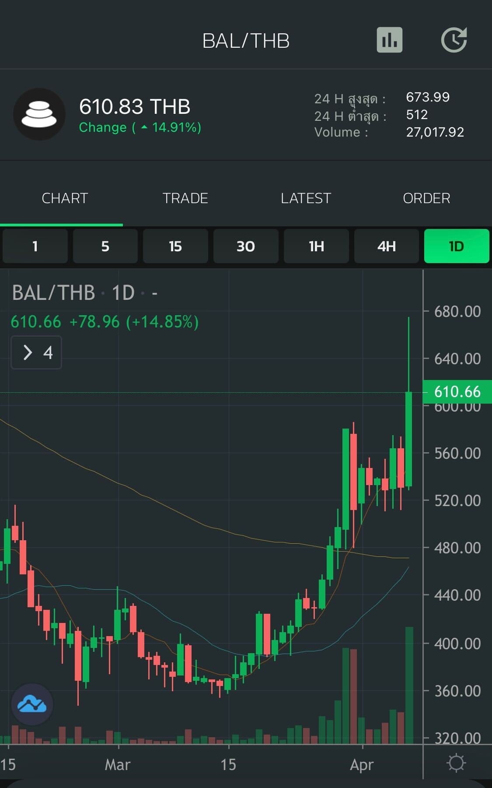The height and width of the screenshot is (788, 492).
Task: Tap the history clock refresh icon
Action: 454,40
